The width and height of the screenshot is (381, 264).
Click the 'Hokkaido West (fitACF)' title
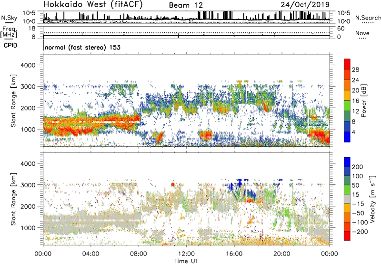[x=93, y=5]
